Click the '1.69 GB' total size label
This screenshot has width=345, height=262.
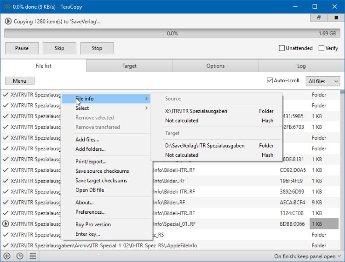(x=327, y=34)
